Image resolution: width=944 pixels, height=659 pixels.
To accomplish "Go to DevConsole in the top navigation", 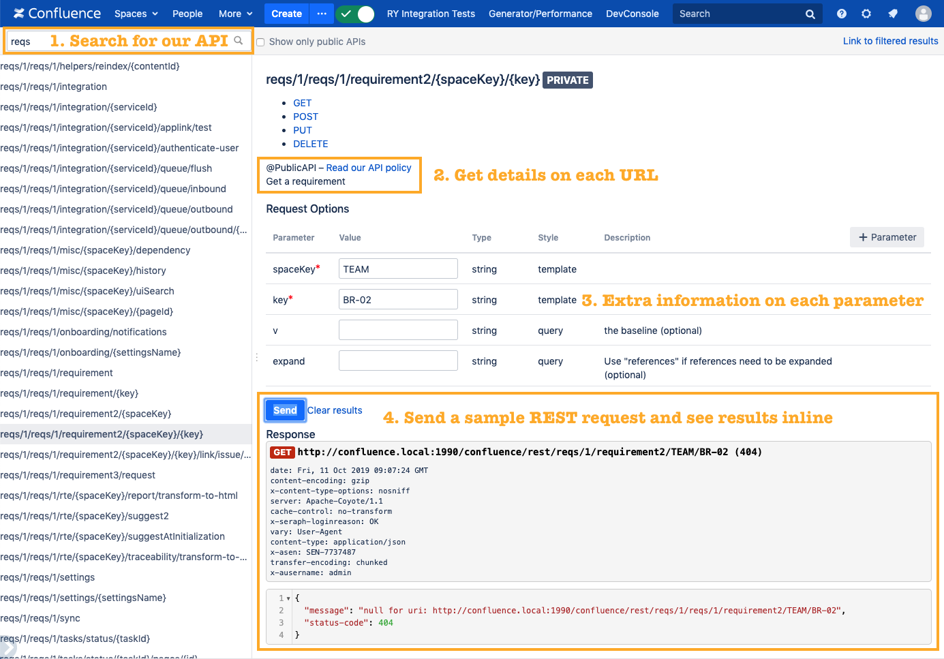I will pos(632,14).
